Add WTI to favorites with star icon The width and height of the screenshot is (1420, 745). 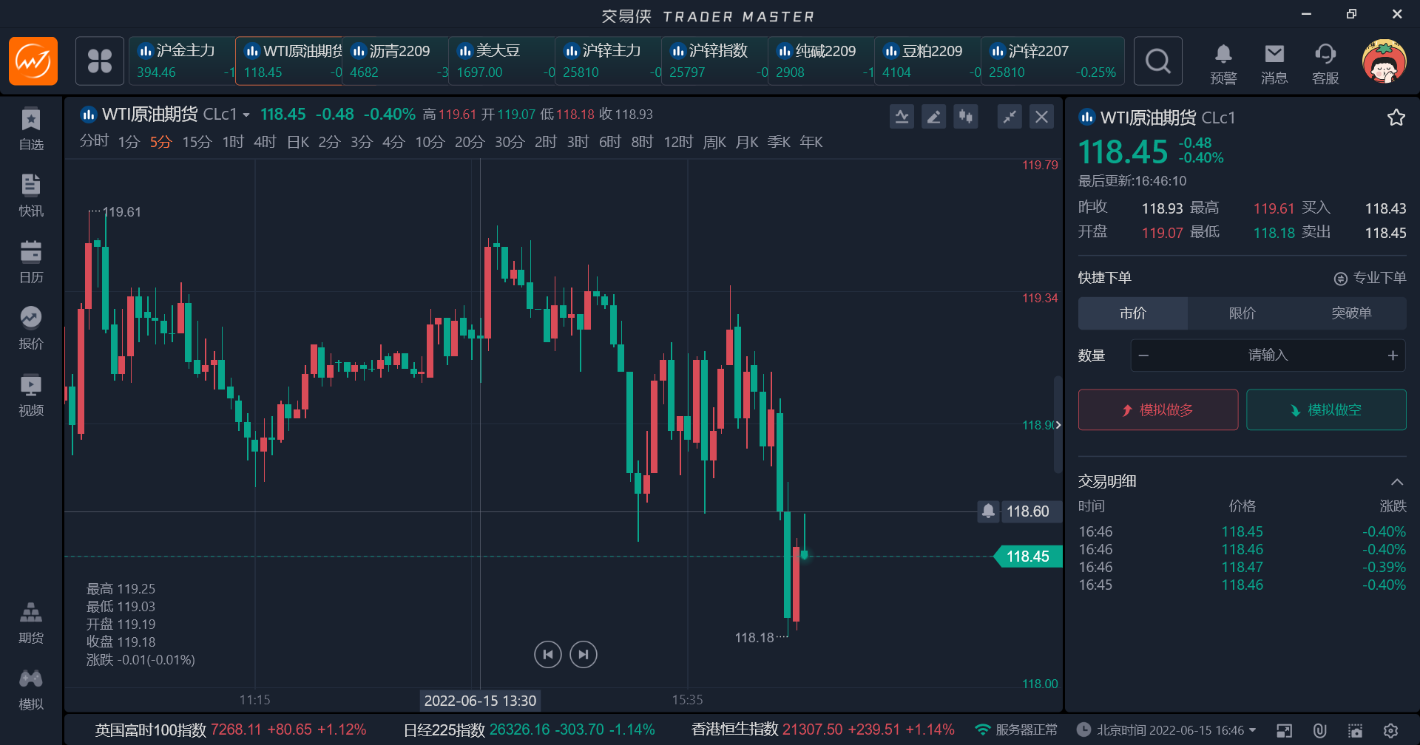(1396, 118)
